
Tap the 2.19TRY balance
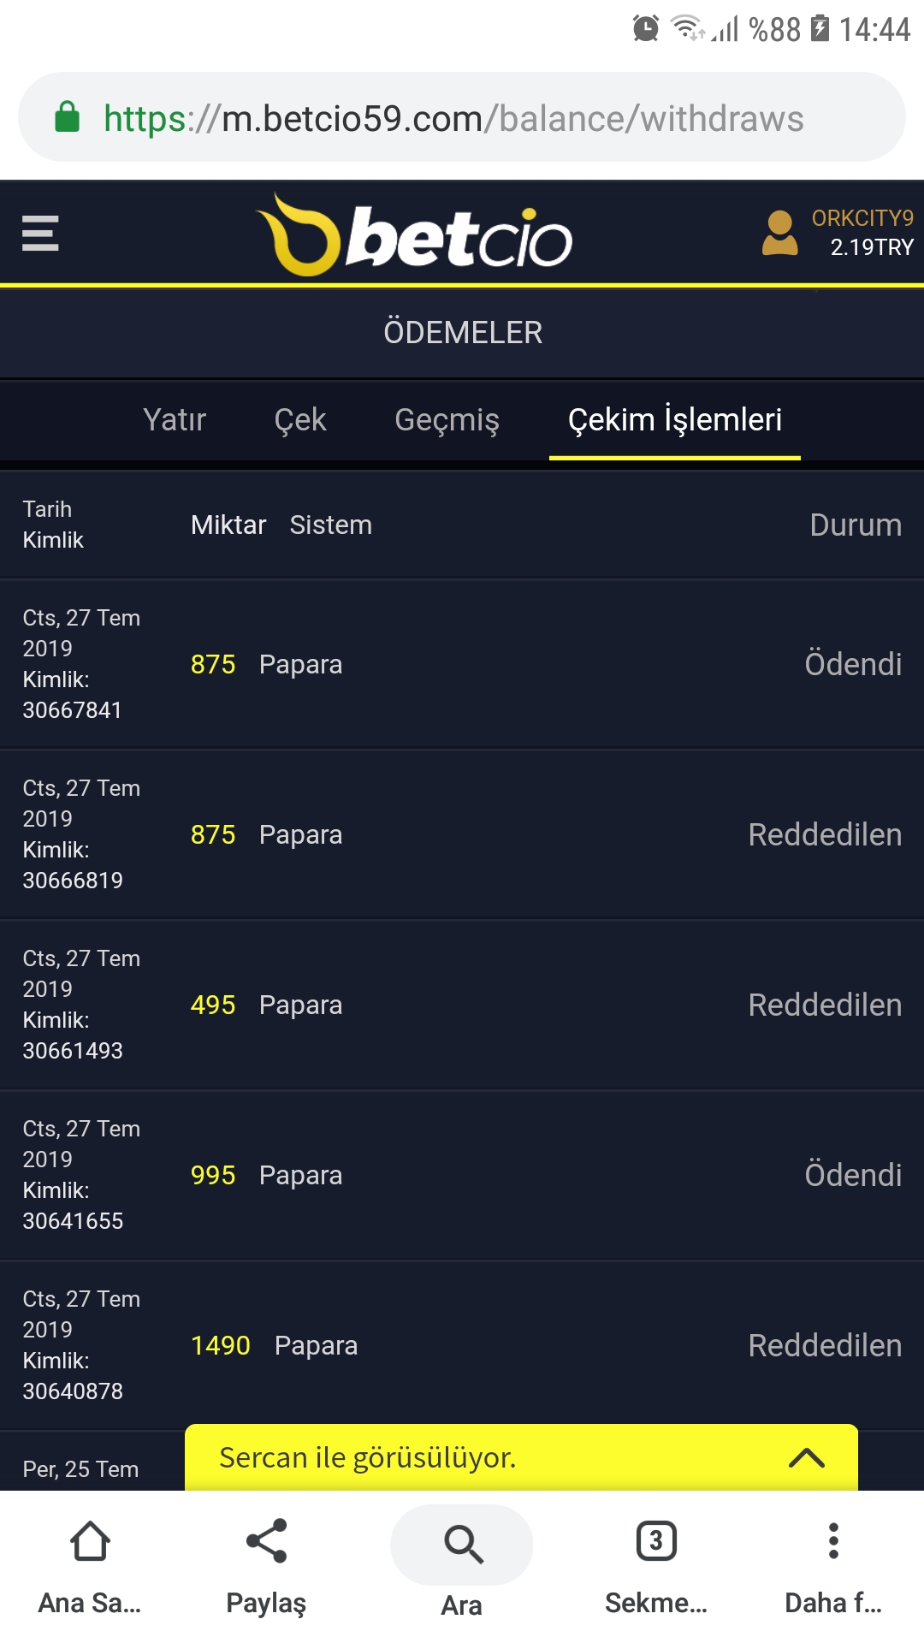(872, 247)
